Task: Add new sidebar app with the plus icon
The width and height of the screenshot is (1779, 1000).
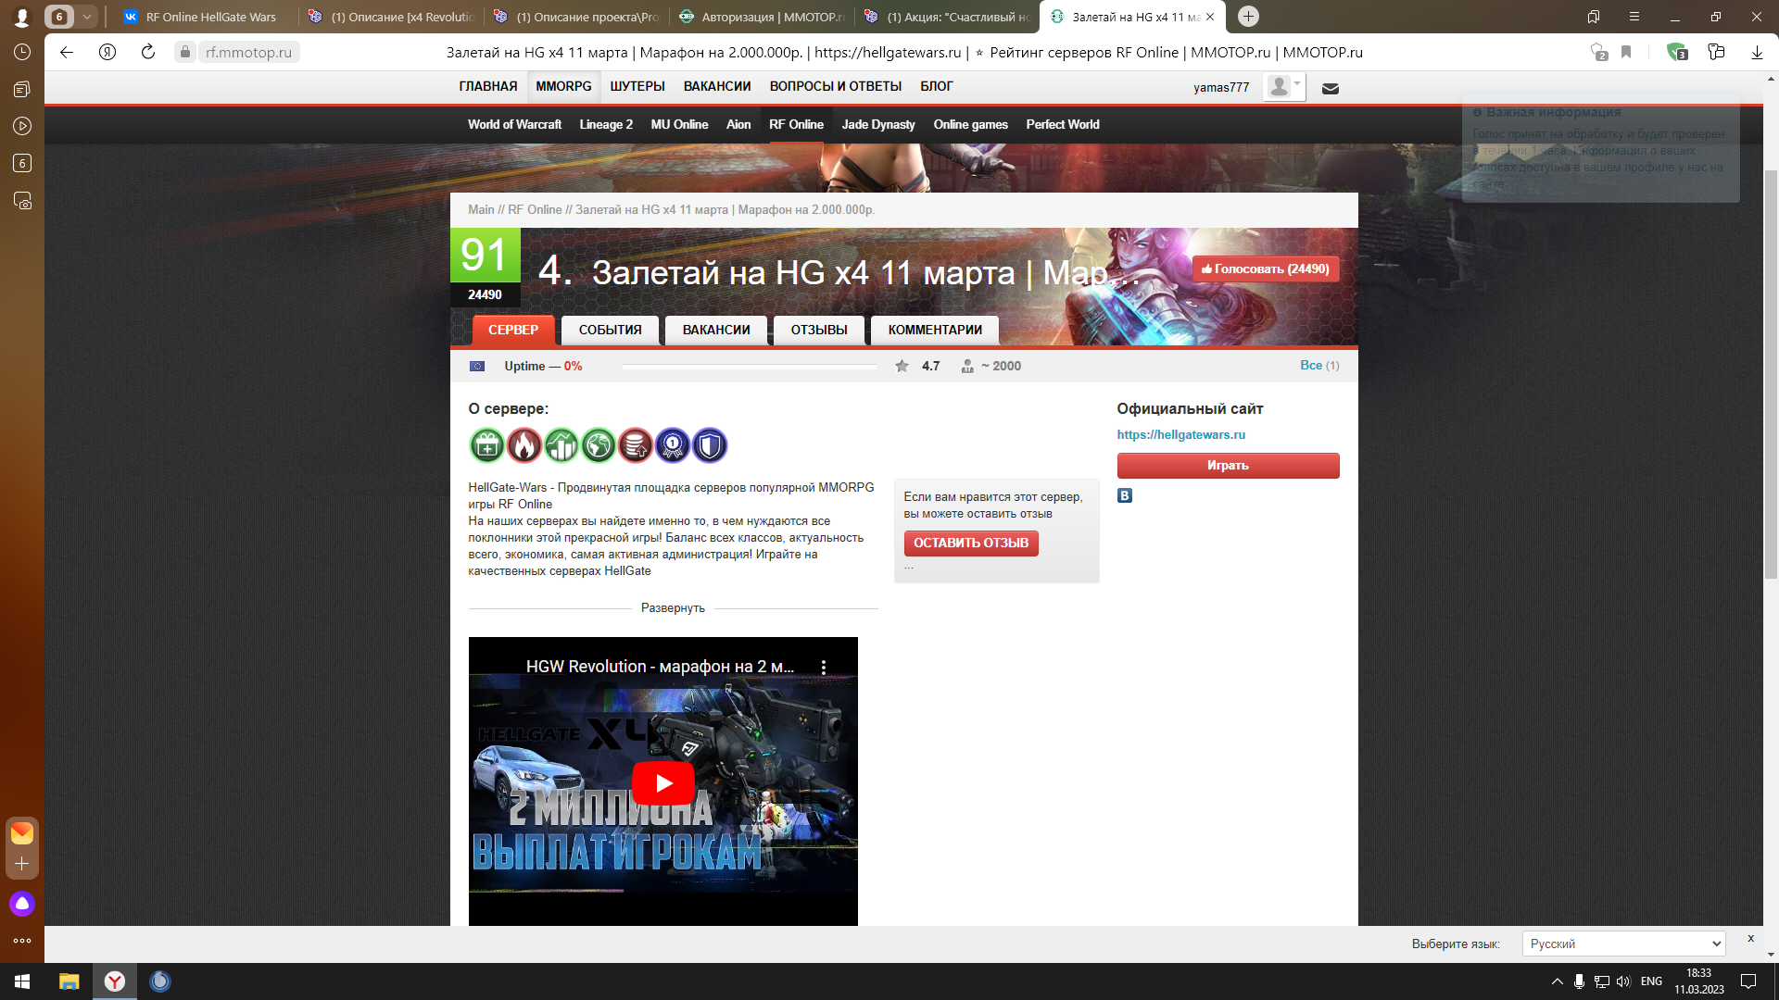Action: click(22, 864)
